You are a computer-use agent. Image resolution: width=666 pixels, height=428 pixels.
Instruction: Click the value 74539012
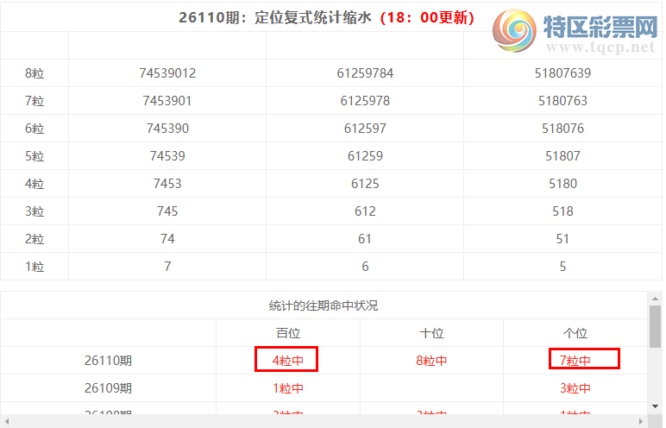click(167, 73)
